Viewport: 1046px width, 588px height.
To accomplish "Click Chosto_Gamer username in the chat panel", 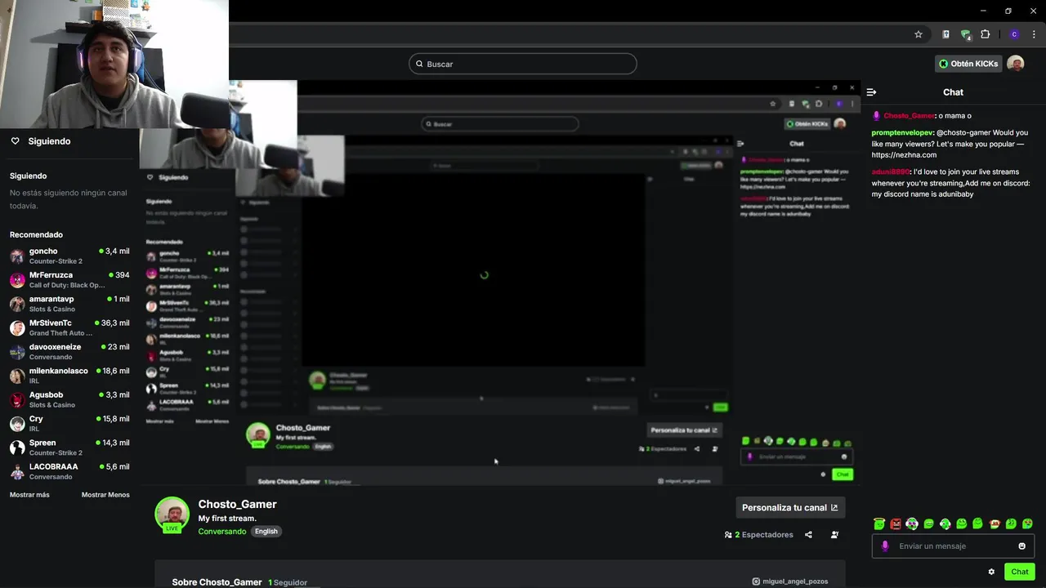I will pos(909,116).
